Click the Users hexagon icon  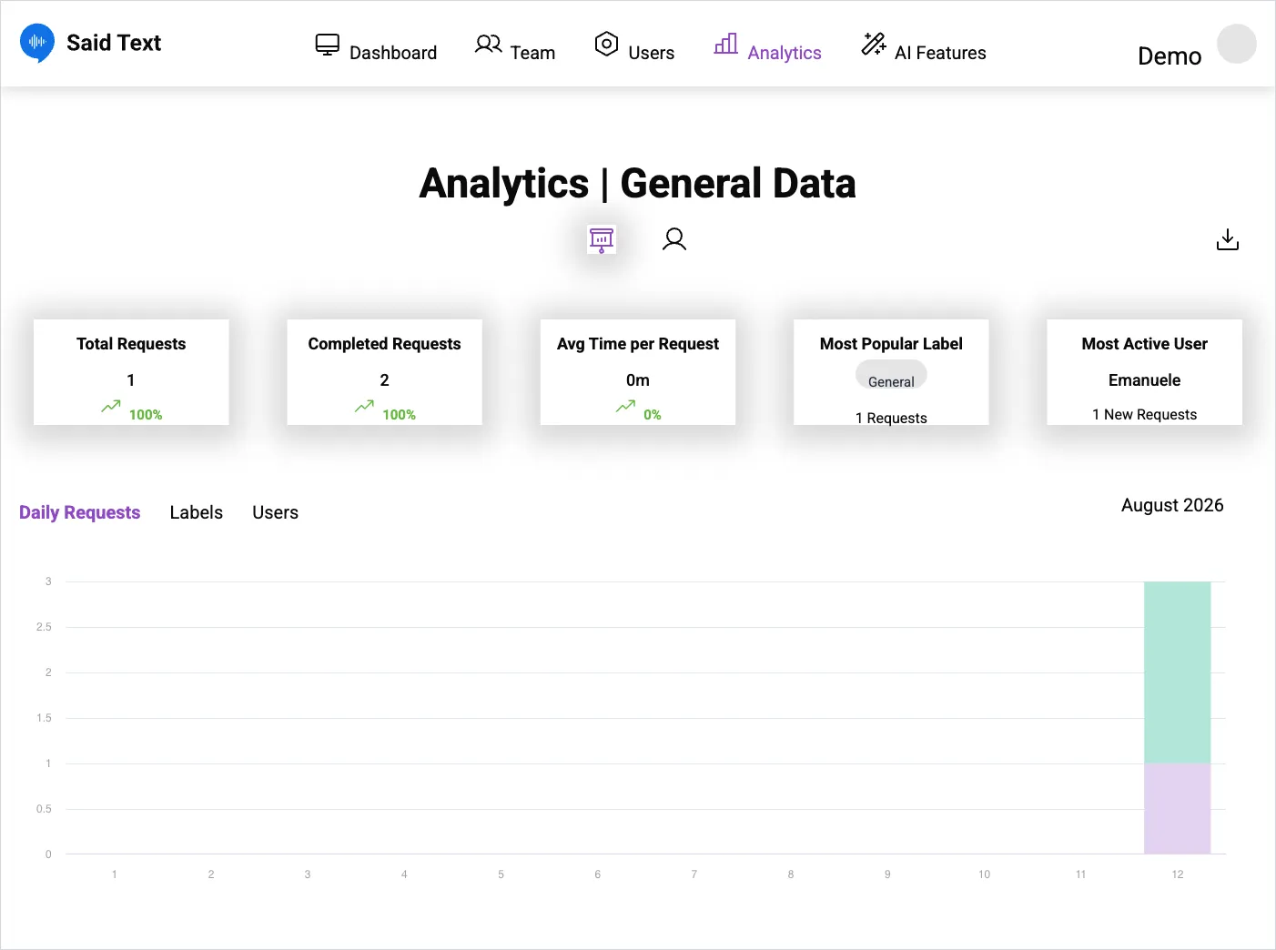click(x=606, y=44)
